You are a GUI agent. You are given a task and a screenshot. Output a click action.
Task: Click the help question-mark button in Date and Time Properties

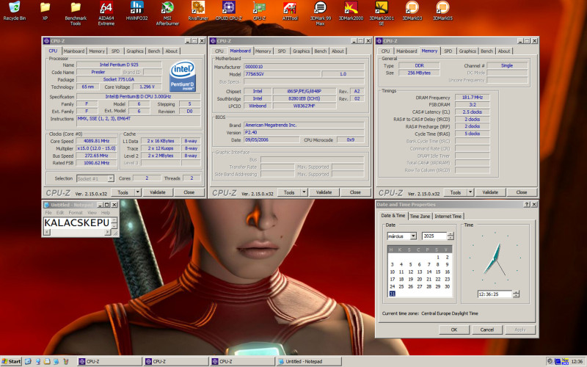click(x=527, y=205)
